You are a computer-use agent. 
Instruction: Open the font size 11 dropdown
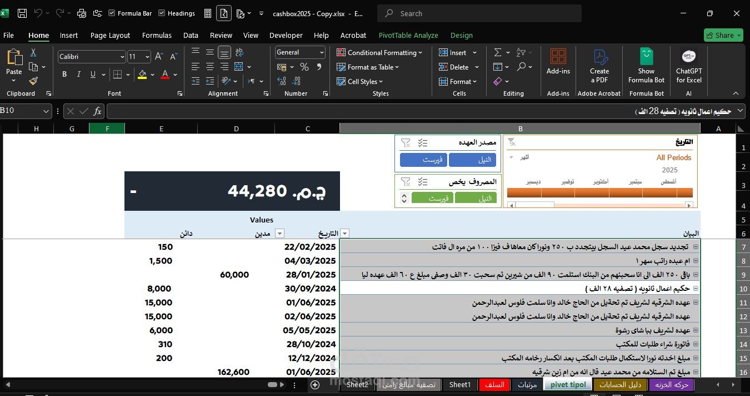[x=147, y=57]
